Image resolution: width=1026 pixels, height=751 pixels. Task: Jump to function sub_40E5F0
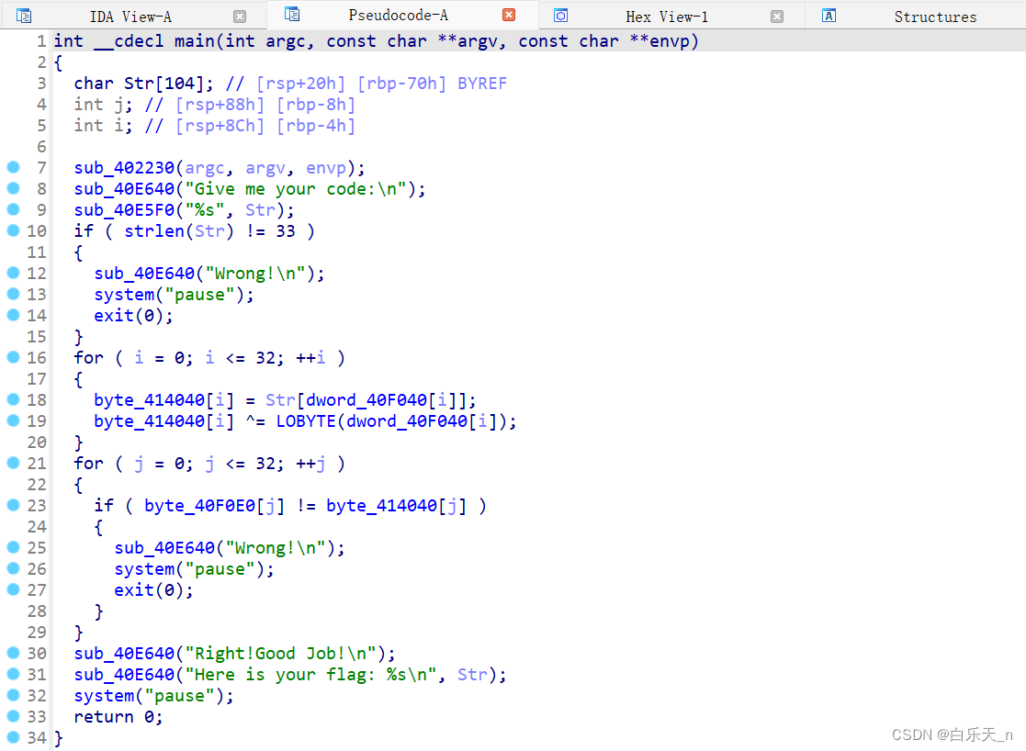point(124,210)
